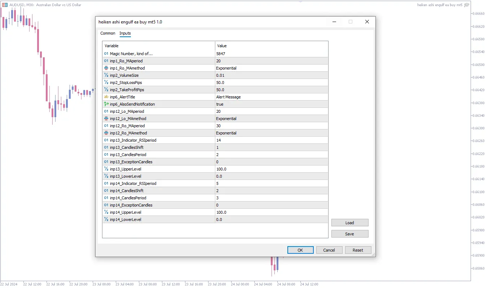Edit the inp2_StopLossPips value field
Screen dimensions: 489x288
coord(272,83)
